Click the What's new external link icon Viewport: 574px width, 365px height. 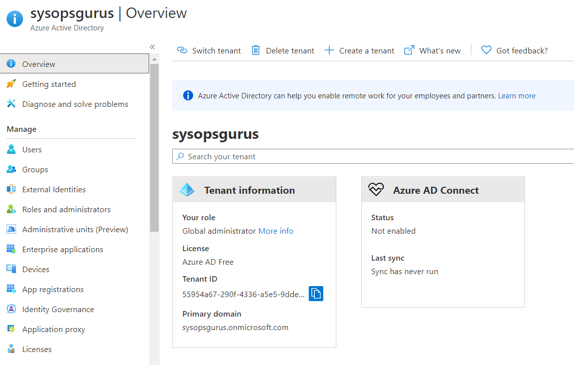pos(409,50)
